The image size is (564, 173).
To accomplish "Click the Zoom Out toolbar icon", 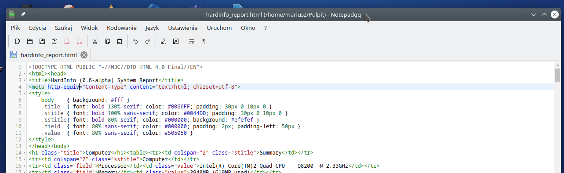I will (x=176, y=41).
